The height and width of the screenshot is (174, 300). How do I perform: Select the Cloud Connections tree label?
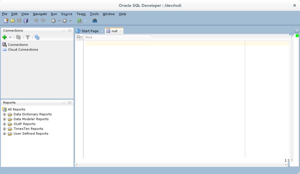[x=23, y=49]
